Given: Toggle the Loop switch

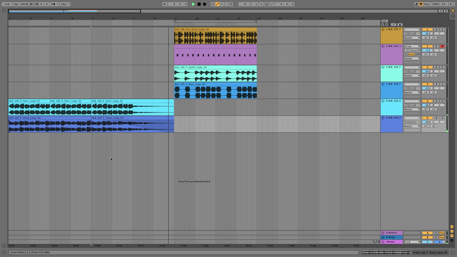Looking at the screenshot, I should click(266, 4).
